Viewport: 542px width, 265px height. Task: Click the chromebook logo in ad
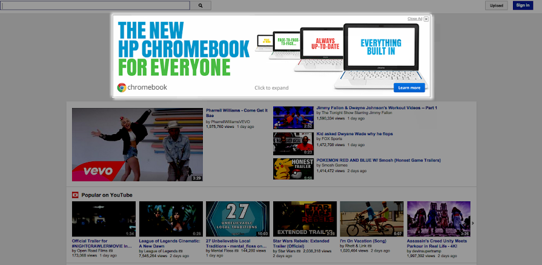[x=142, y=87]
